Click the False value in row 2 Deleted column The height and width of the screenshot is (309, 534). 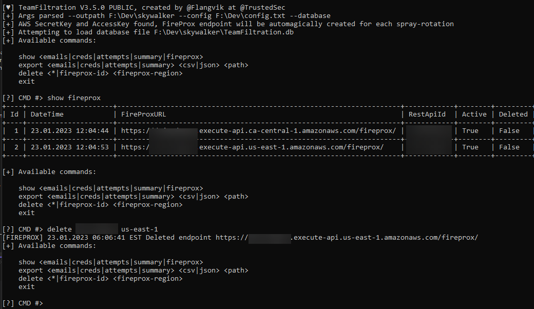click(x=509, y=147)
